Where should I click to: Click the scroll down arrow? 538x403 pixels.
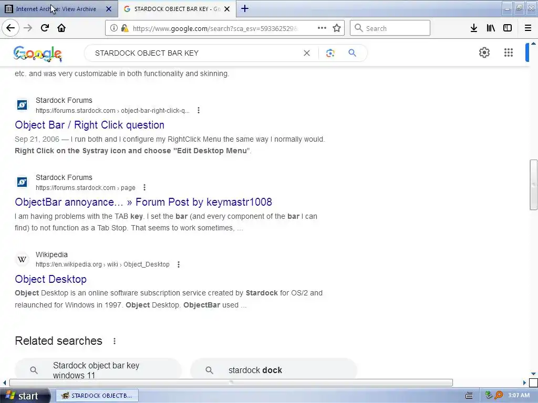(x=533, y=374)
